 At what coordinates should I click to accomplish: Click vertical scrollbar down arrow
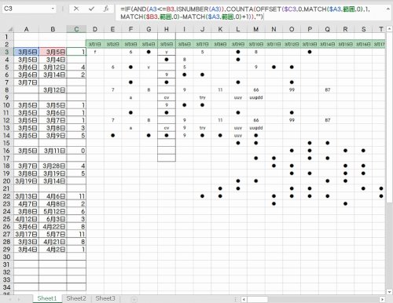coord(389,292)
